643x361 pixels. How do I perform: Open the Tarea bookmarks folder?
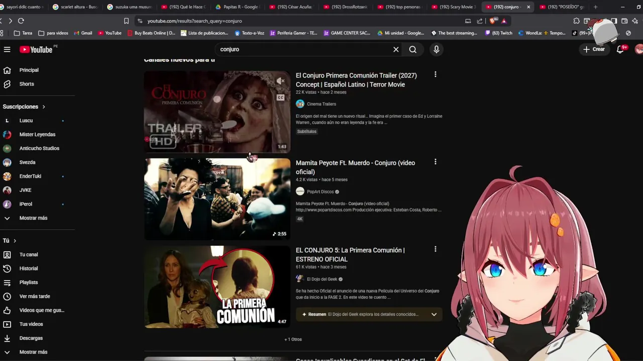pyautogui.click(x=23, y=33)
